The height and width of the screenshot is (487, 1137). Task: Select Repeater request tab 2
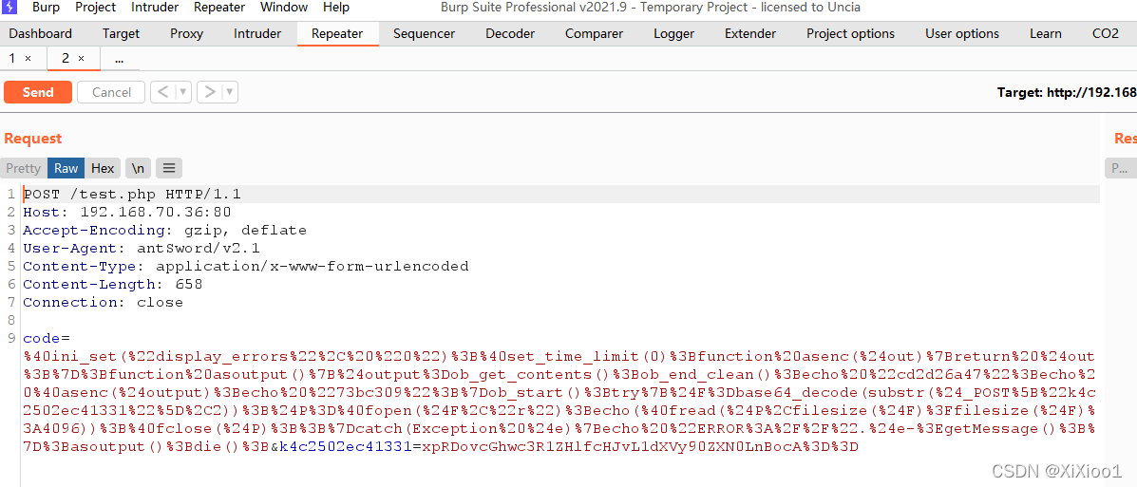[x=66, y=58]
